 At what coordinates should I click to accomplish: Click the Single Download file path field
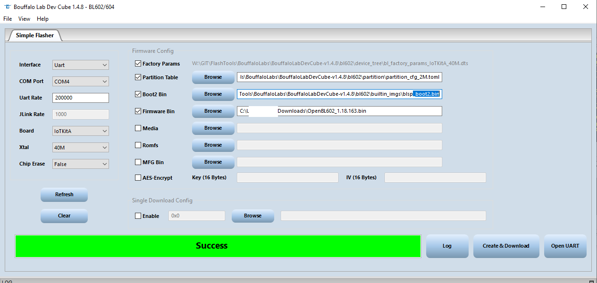[383, 216]
